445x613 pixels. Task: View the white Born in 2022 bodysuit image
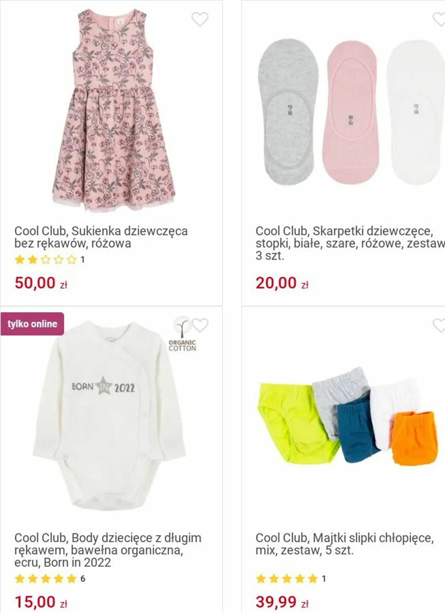click(110, 415)
